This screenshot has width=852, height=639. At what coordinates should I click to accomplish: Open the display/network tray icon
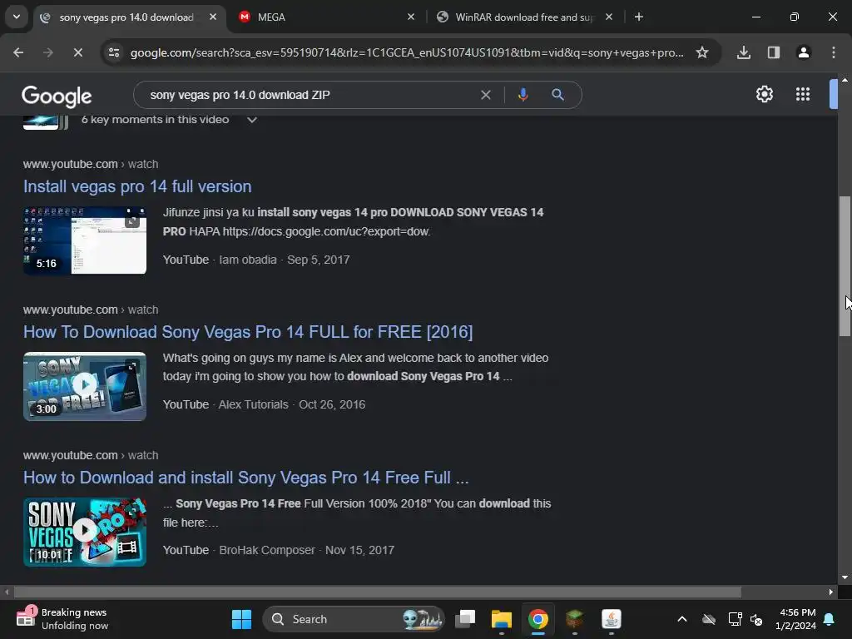coord(735,619)
